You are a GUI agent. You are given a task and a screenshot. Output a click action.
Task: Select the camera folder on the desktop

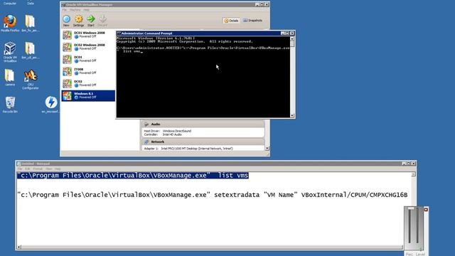pos(9,75)
